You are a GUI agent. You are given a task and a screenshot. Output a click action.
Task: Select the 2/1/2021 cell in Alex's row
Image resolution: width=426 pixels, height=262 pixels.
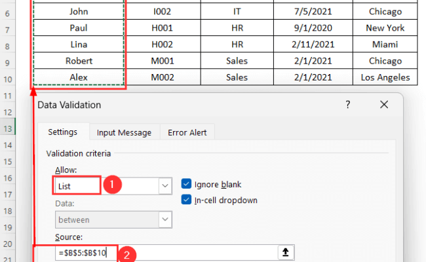313,77
